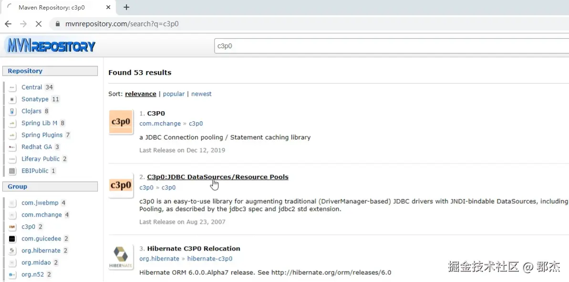The width and height of the screenshot is (569, 282).
Task: Open a new browser tab
Action: [126, 7]
